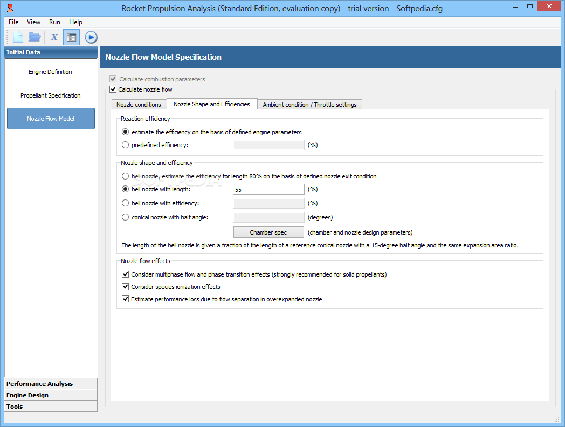Open Ambient condition / Throttle settings tab
The width and height of the screenshot is (565, 427).
pyautogui.click(x=310, y=105)
